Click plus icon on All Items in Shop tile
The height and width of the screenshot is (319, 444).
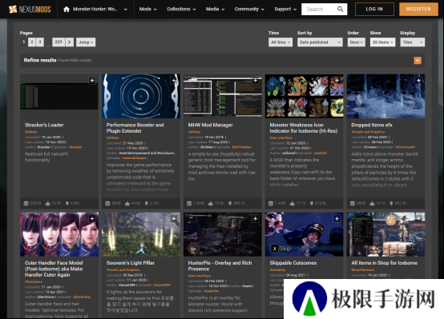(x=418, y=219)
